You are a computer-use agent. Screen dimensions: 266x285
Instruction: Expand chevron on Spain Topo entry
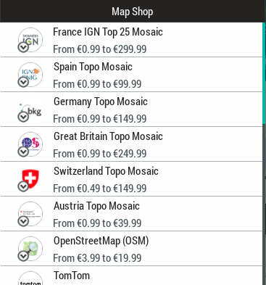pos(23,82)
